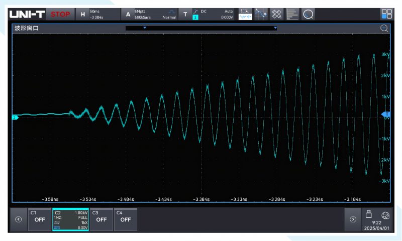Open the window layout grid icon

(x=386, y=14)
